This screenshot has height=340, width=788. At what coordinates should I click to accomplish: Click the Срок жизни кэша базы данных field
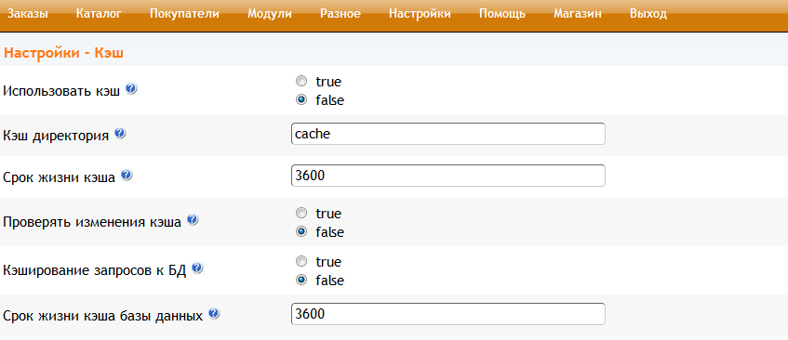tap(448, 314)
